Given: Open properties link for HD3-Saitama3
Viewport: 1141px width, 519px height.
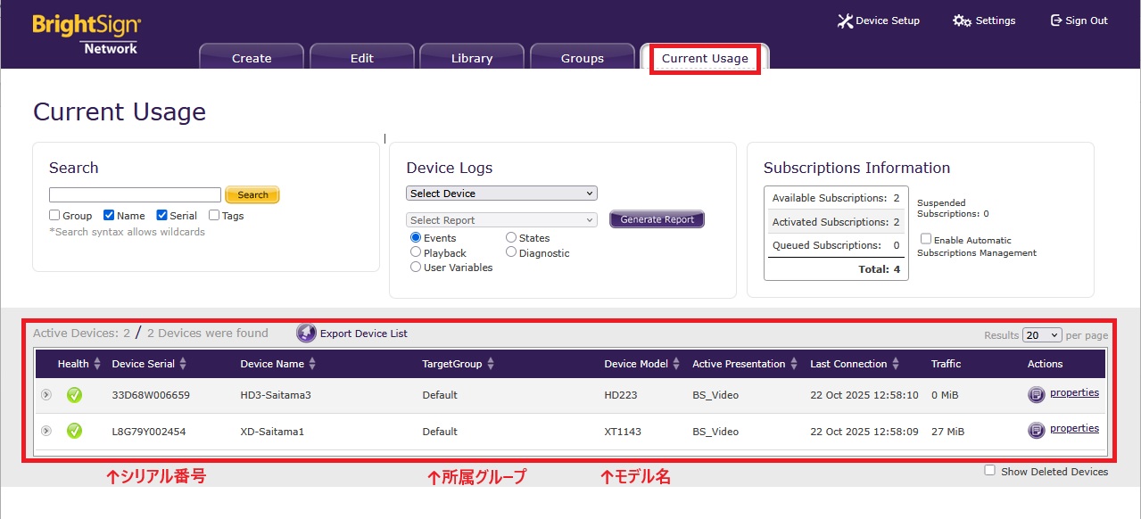Looking at the screenshot, I should pos(1074,392).
